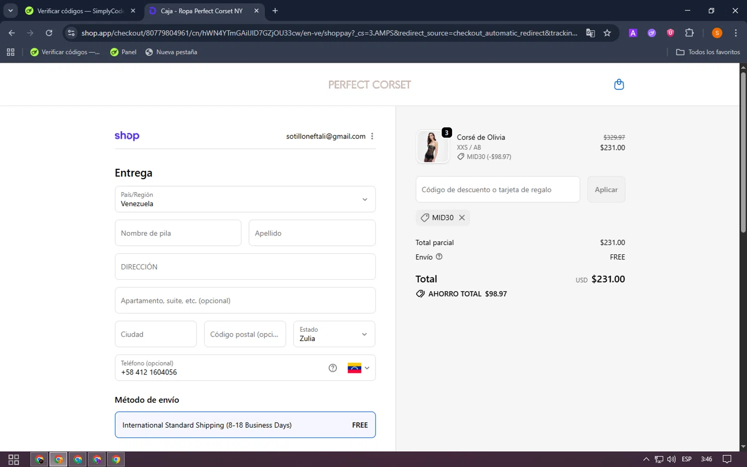Click the Código postal field
The image size is (747, 467).
(x=245, y=334)
